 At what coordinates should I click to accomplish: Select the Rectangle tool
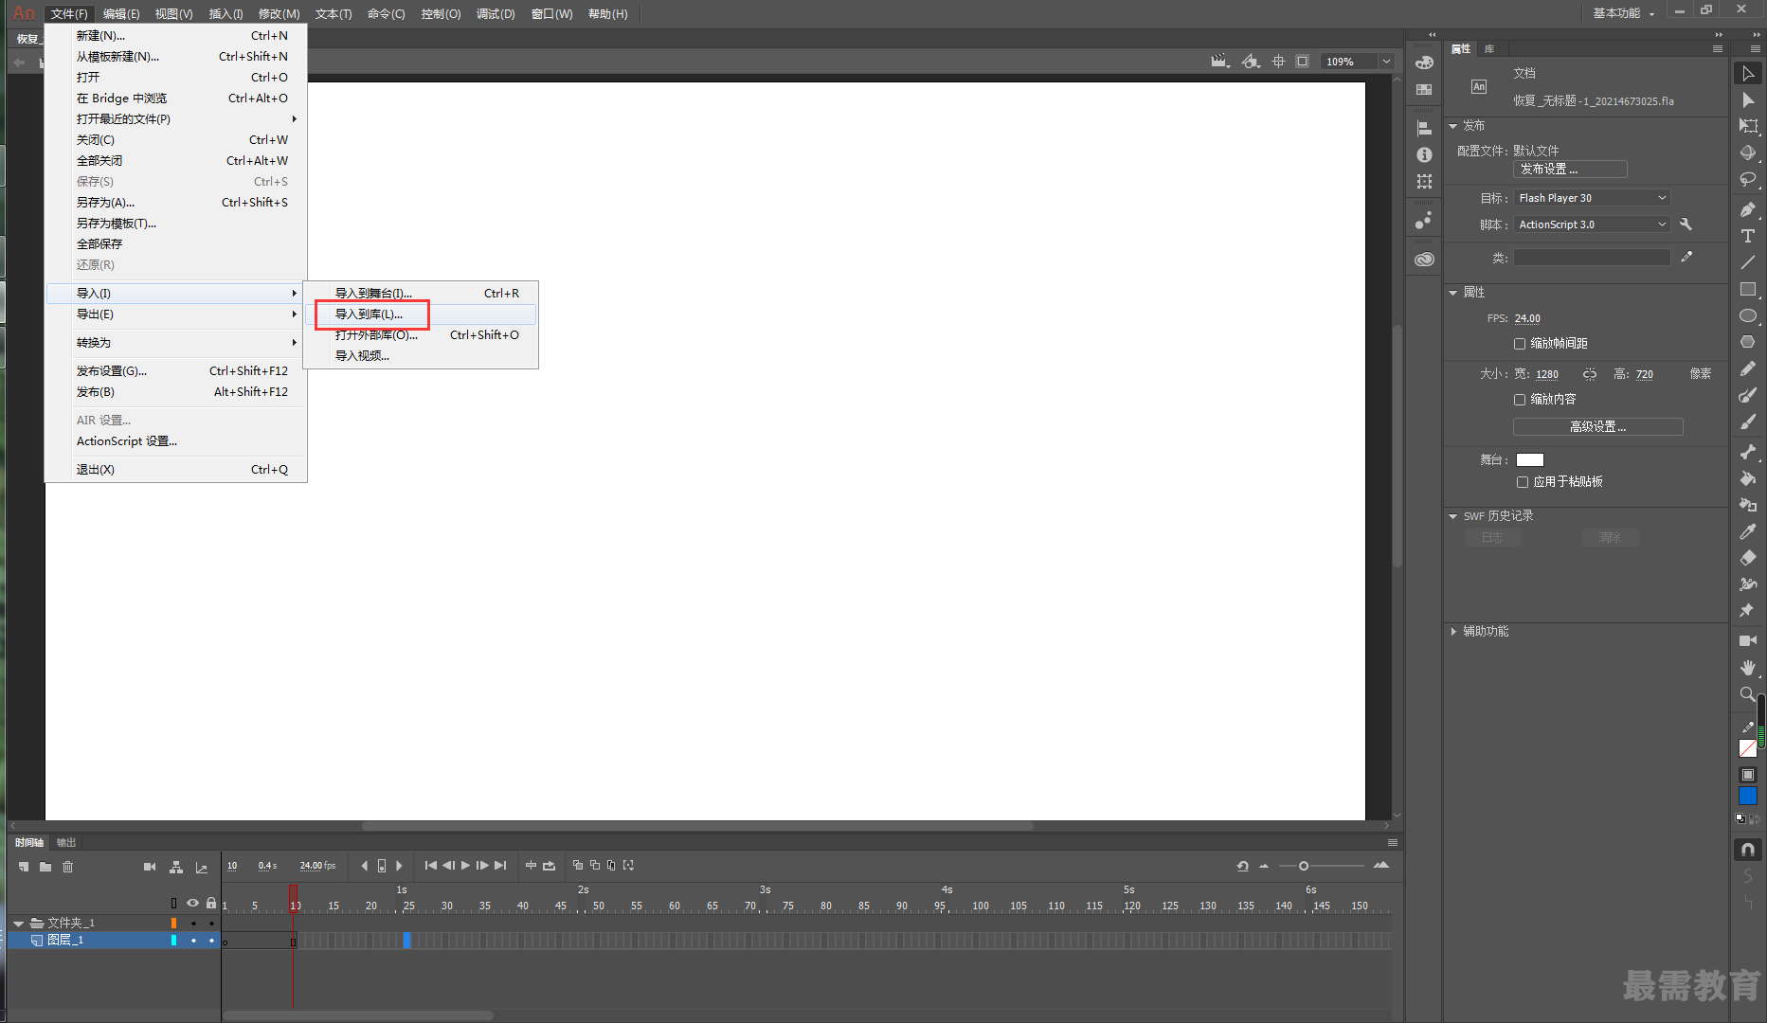coord(1748,289)
